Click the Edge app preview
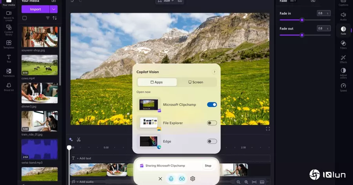Viewport: 353px width, 185px height. tap(149, 142)
